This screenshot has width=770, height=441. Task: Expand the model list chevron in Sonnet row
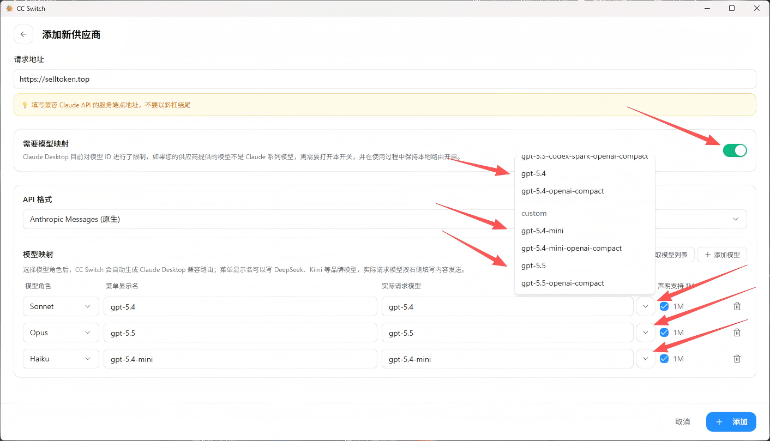tap(646, 306)
